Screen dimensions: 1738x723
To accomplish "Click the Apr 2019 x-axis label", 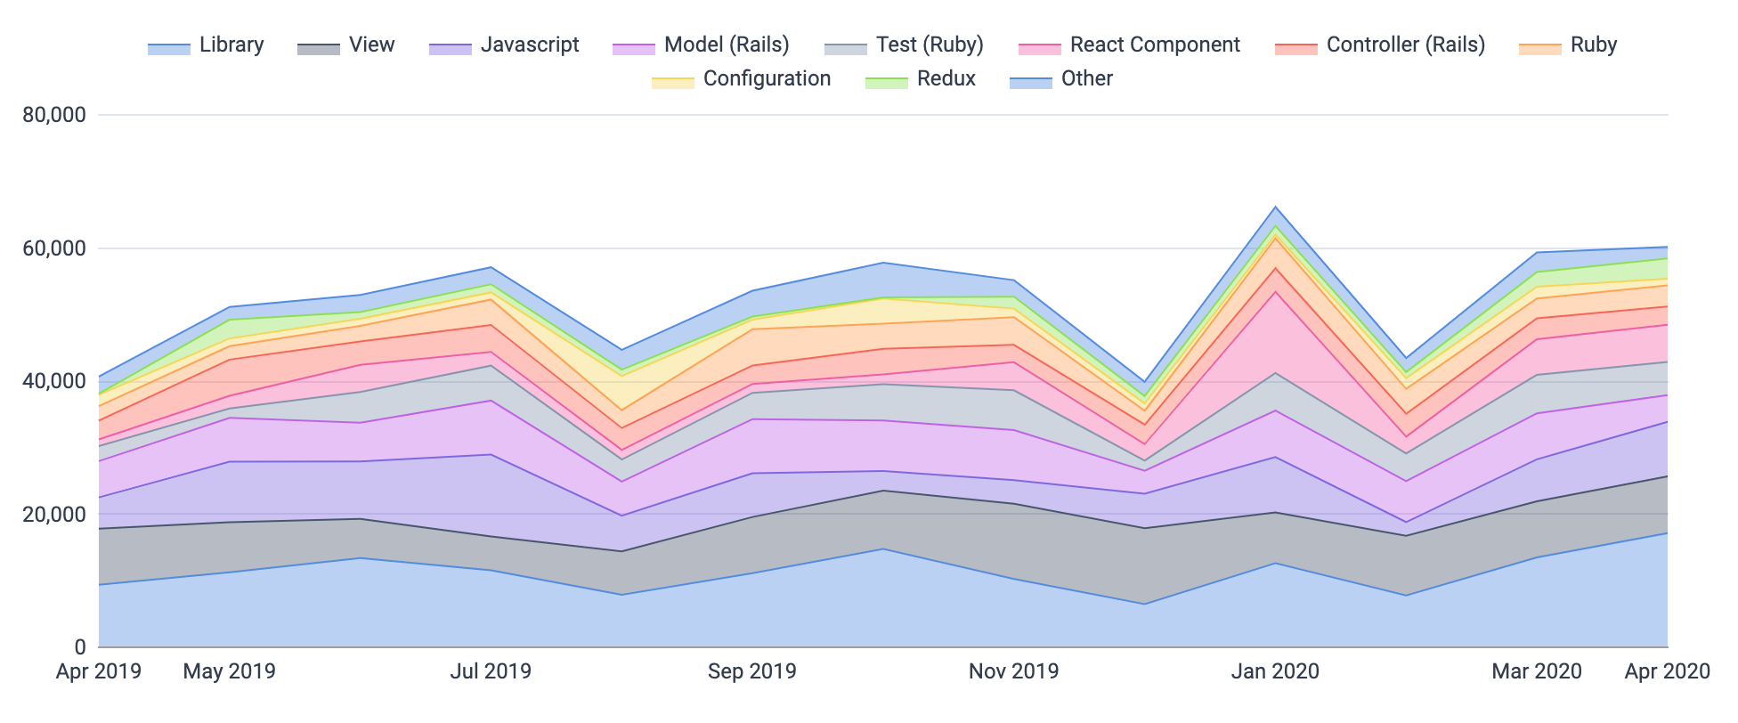I will pos(99,671).
